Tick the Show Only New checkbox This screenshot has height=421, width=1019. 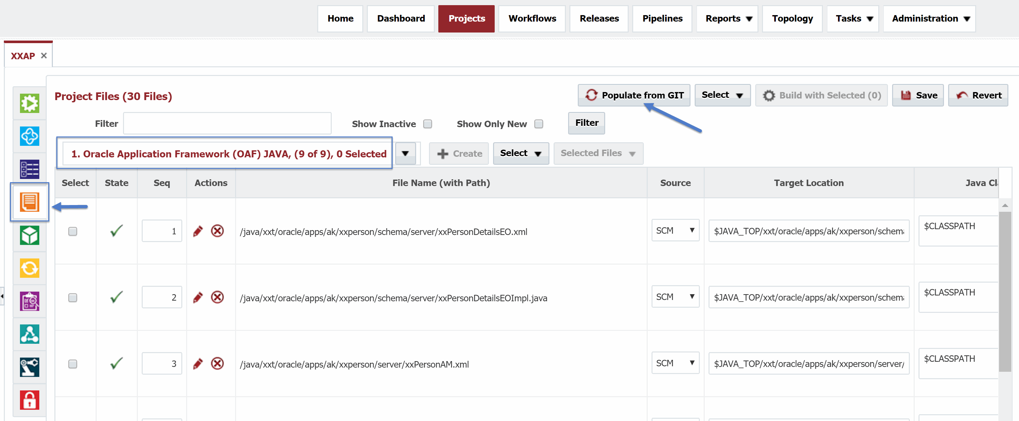point(538,124)
